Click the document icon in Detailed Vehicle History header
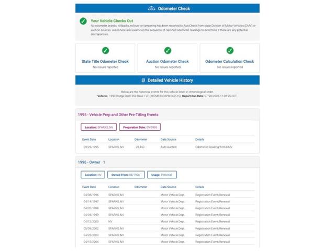Image resolution: width=335 pixels, height=251 pixels. (143, 80)
